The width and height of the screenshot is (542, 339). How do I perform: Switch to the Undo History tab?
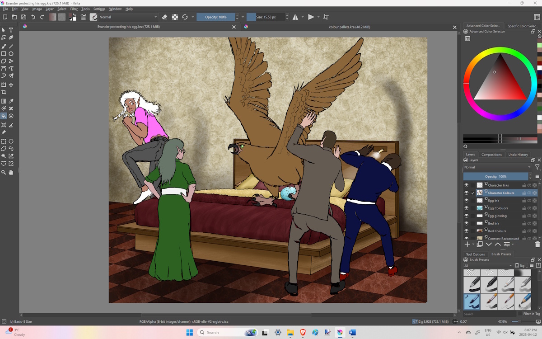tap(518, 155)
